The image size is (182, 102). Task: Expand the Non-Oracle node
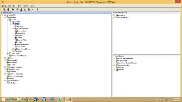[x=8, y=54]
